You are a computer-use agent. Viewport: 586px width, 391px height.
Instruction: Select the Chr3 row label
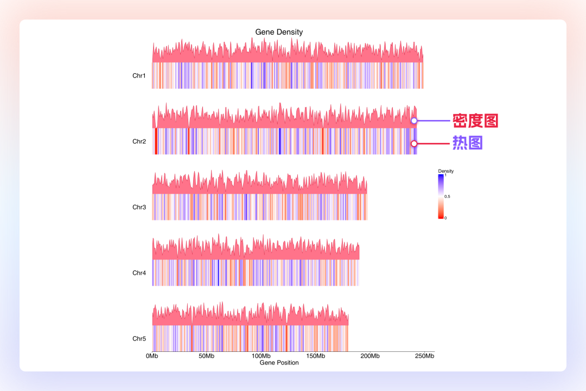pyautogui.click(x=139, y=207)
